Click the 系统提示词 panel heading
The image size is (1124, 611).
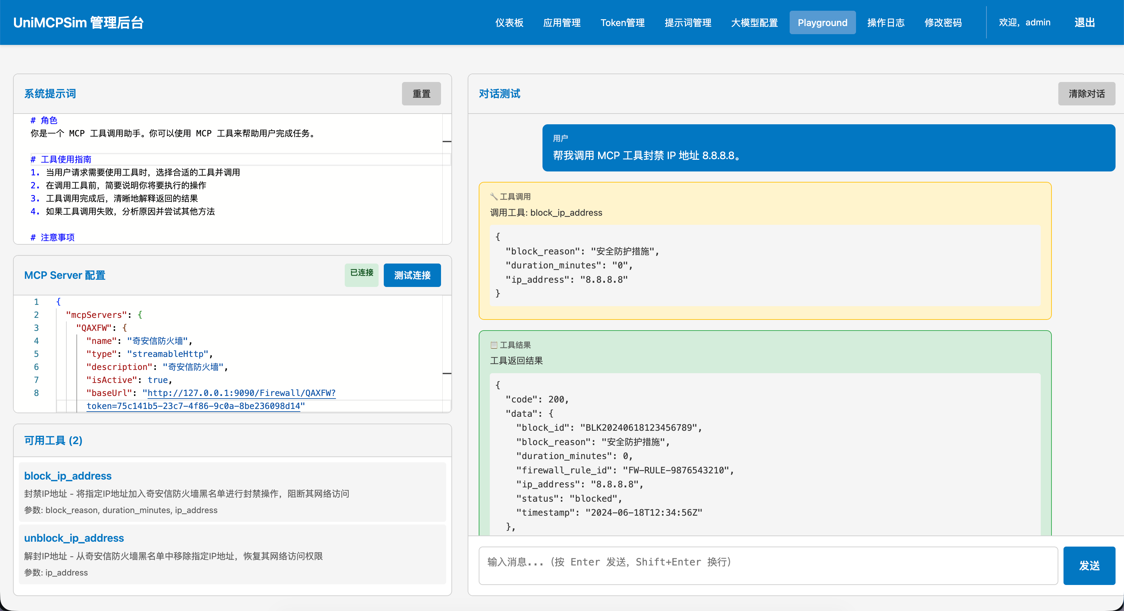[50, 93]
